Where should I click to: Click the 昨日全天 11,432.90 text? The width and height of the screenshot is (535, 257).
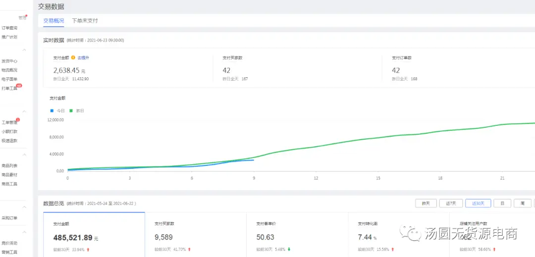(71, 79)
